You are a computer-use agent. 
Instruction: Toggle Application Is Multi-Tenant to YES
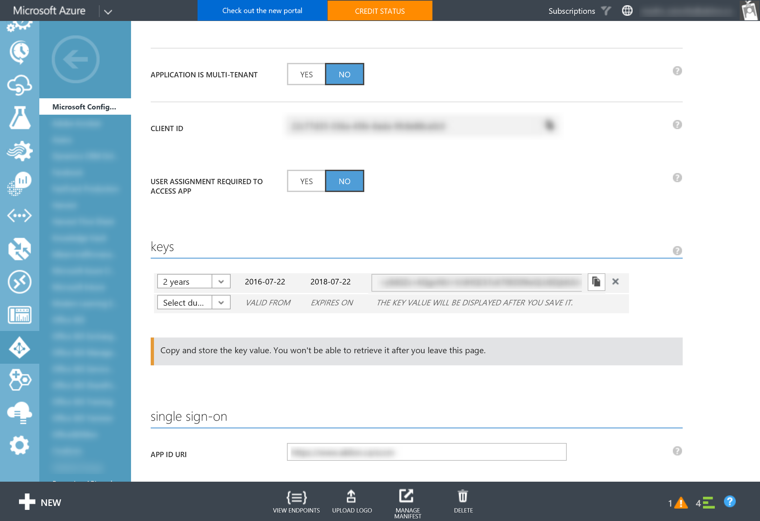306,74
